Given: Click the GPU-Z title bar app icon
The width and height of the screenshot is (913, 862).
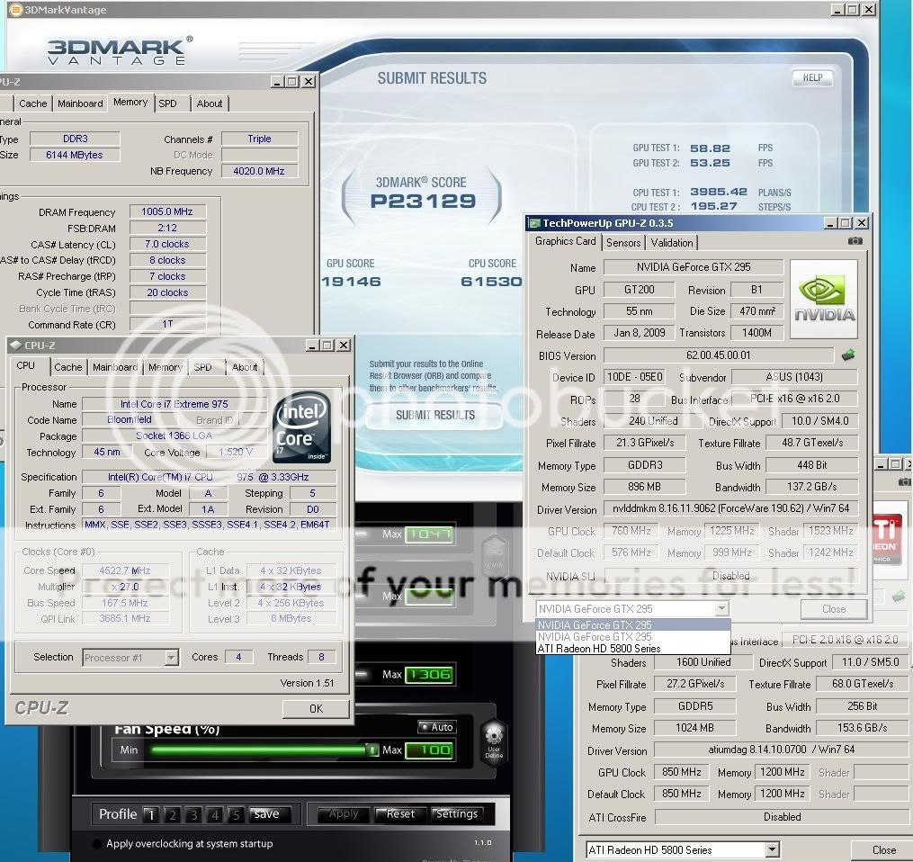Looking at the screenshot, I should click(x=534, y=223).
